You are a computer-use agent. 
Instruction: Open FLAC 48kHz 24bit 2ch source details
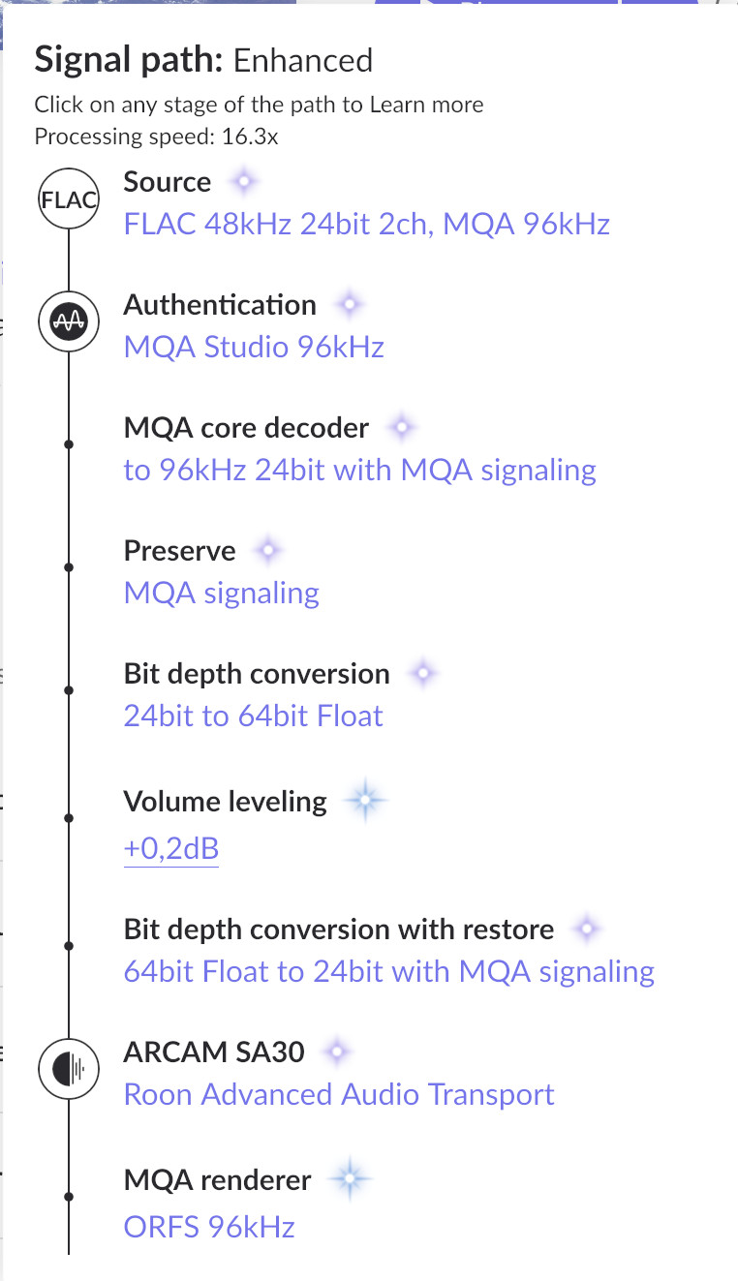tap(367, 225)
